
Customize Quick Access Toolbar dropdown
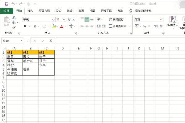click(x=35, y=4)
